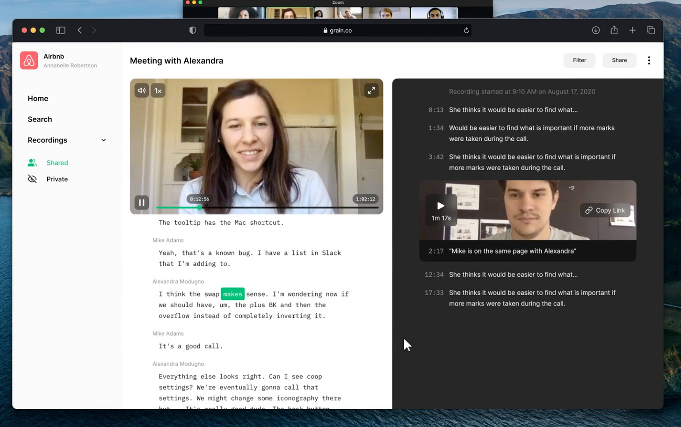Viewport: 681px width, 427px height.
Task: Click the 0:12:56 current time label
Action: 199,199
